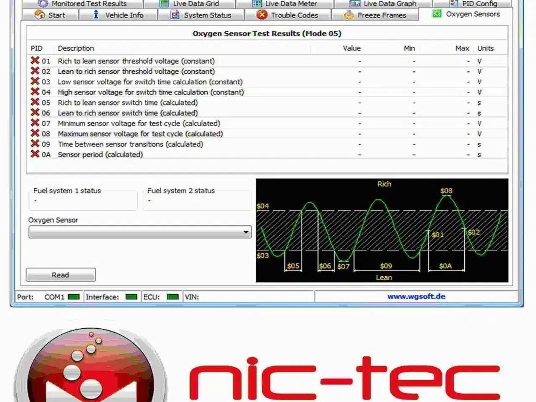536x402 pixels.
Task: Click the red X icon for PID 04
Action: pyautogui.click(x=35, y=92)
